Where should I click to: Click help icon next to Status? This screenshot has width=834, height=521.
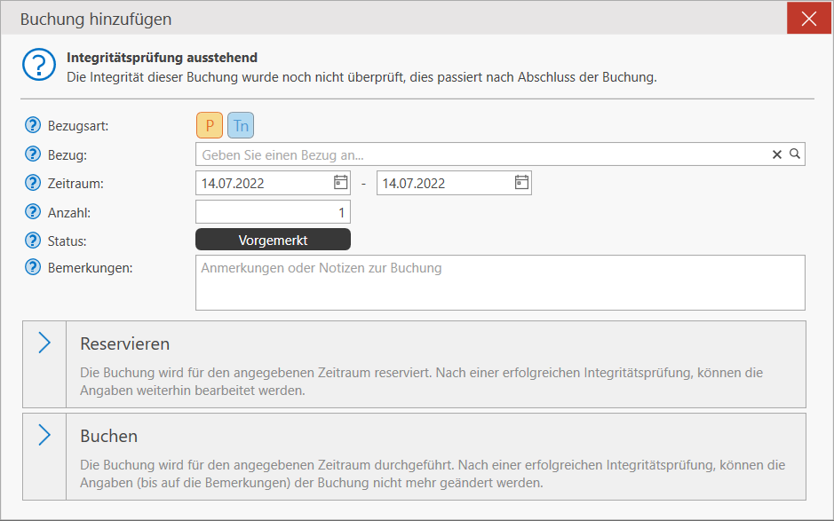pyautogui.click(x=33, y=241)
